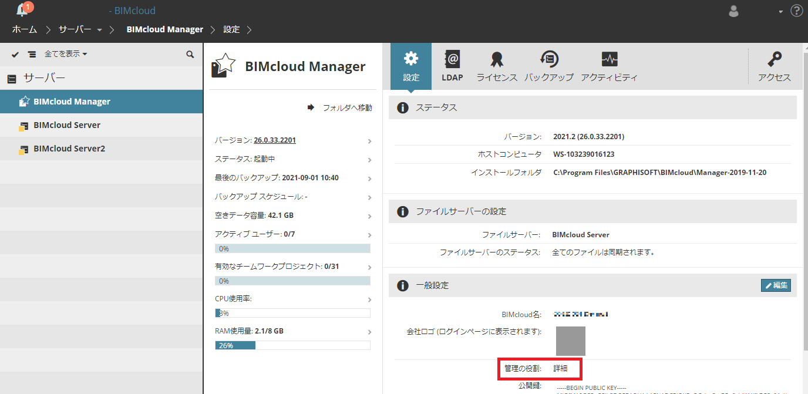Viewport: 808px width, 394px height.
Task: Collapse the サーバー tree header
Action: click(12, 78)
